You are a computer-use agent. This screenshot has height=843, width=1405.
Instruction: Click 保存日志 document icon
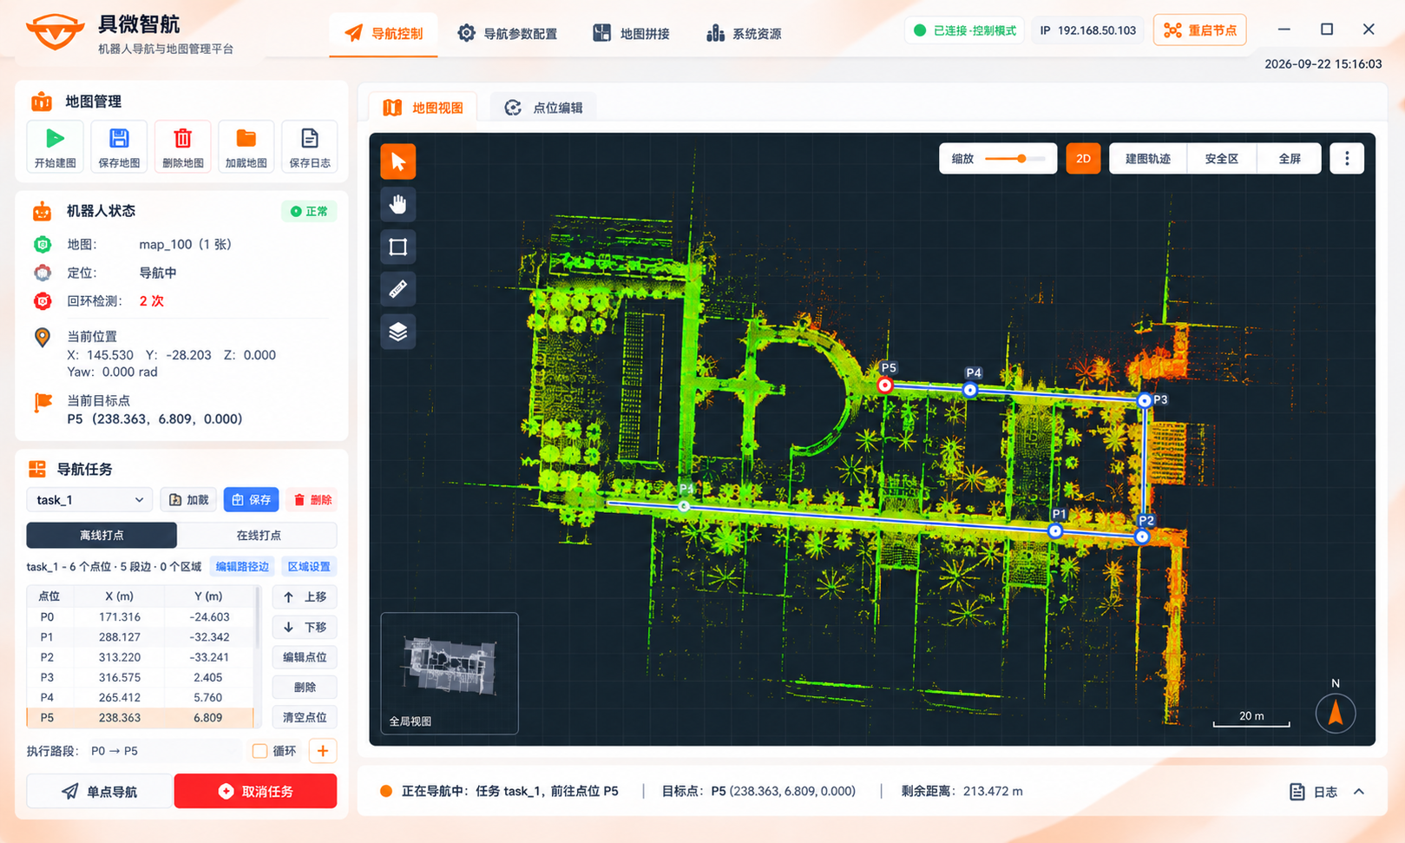coord(310,146)
